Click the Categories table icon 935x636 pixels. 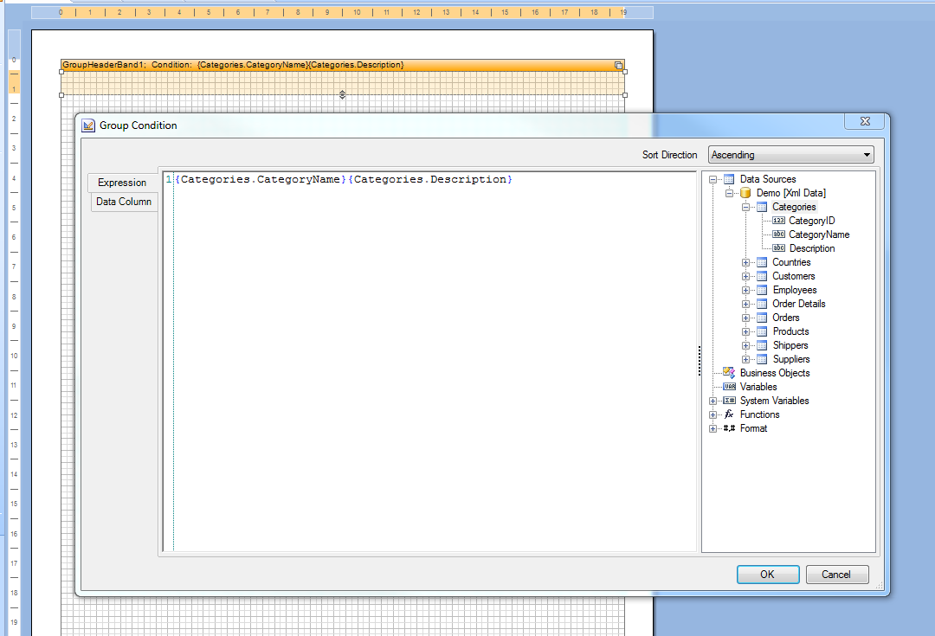(762, 207)
